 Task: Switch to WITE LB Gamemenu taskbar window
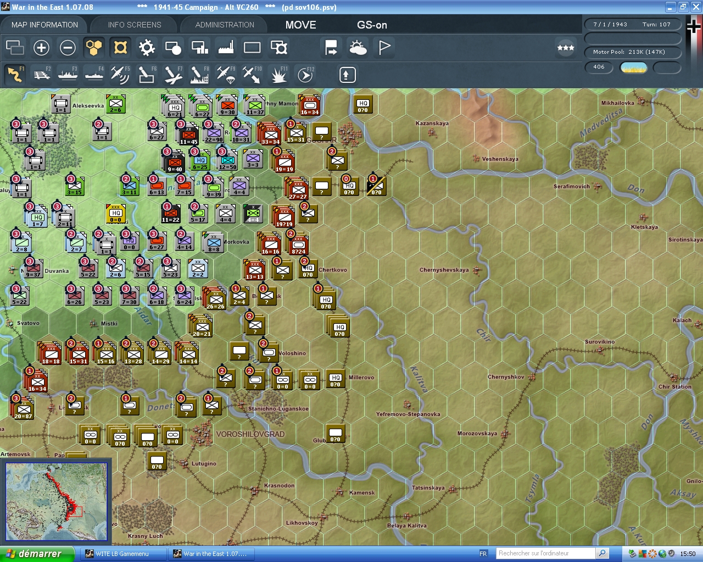pyautogui.click(x=124, y=554)
